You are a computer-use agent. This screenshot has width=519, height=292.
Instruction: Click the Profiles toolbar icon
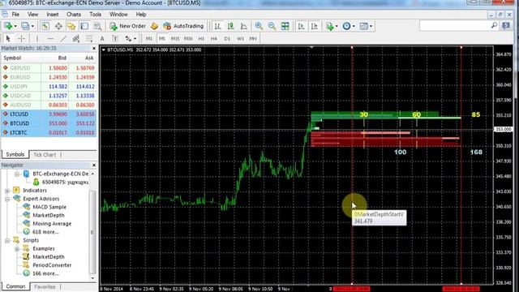(25, 26)
